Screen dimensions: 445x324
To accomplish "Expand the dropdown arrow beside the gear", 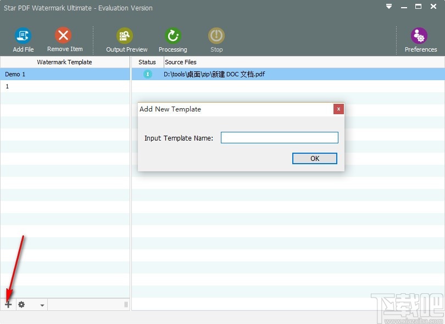I will click(x=42, y=305).
